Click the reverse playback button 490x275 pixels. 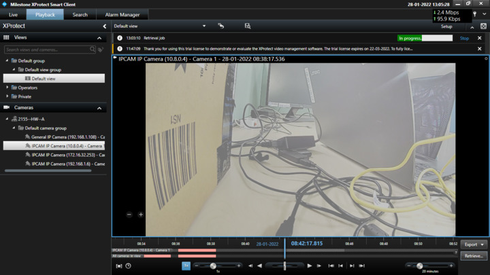click(259, 265)
